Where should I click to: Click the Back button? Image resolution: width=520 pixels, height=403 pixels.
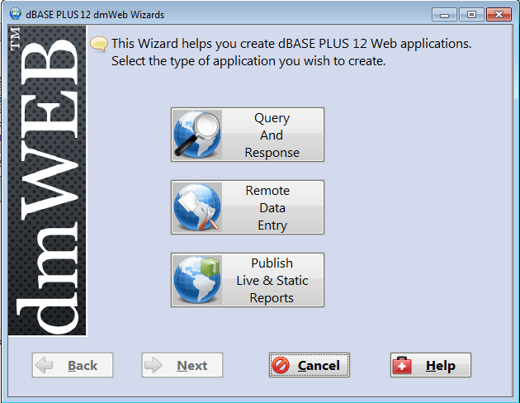point(73,365)
